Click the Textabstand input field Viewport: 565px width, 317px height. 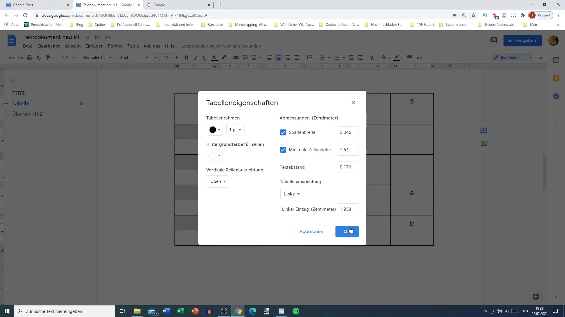coord(347,167)
